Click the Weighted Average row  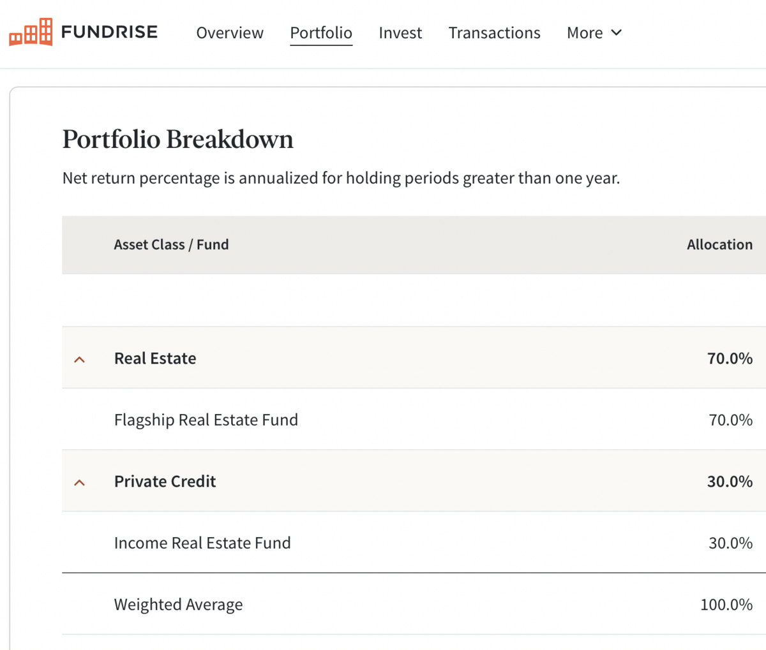414,604
